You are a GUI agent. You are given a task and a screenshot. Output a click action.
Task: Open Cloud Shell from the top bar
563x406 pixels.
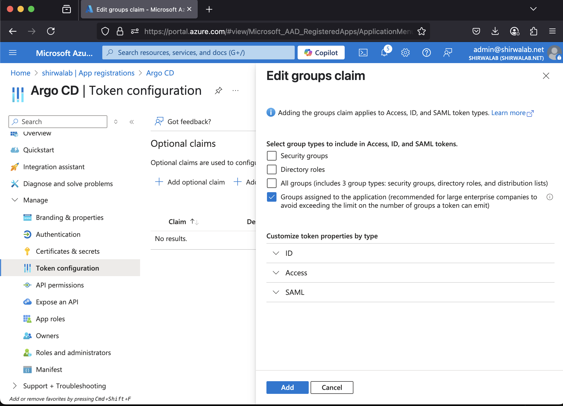point(363,53)
